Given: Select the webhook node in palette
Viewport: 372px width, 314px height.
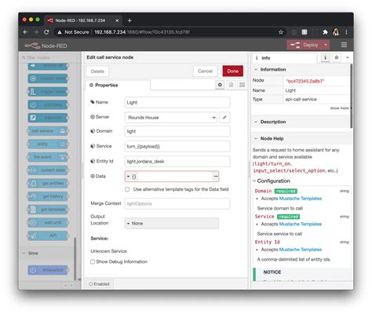Looking at the screenshot, I should (x=48, y=118).
